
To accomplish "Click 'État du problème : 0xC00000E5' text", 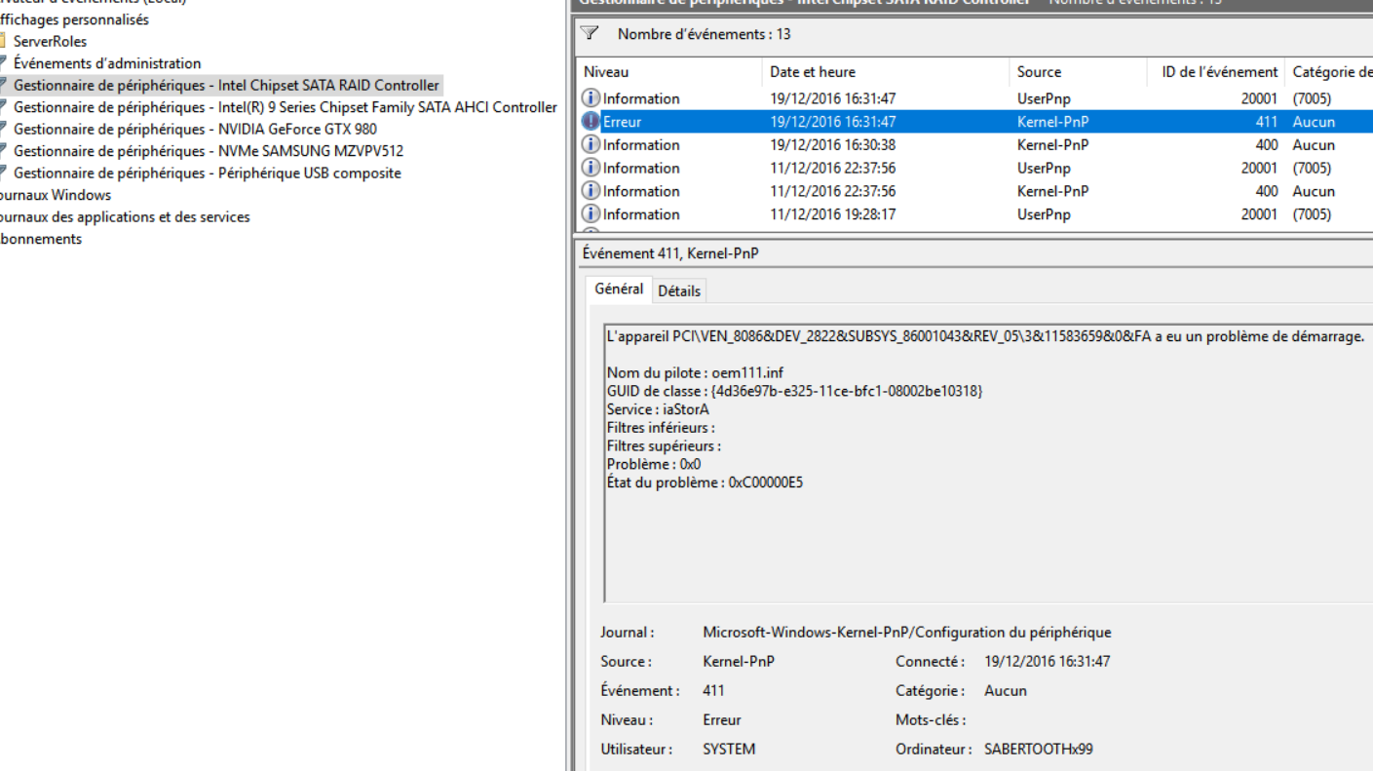I will 705,482.
